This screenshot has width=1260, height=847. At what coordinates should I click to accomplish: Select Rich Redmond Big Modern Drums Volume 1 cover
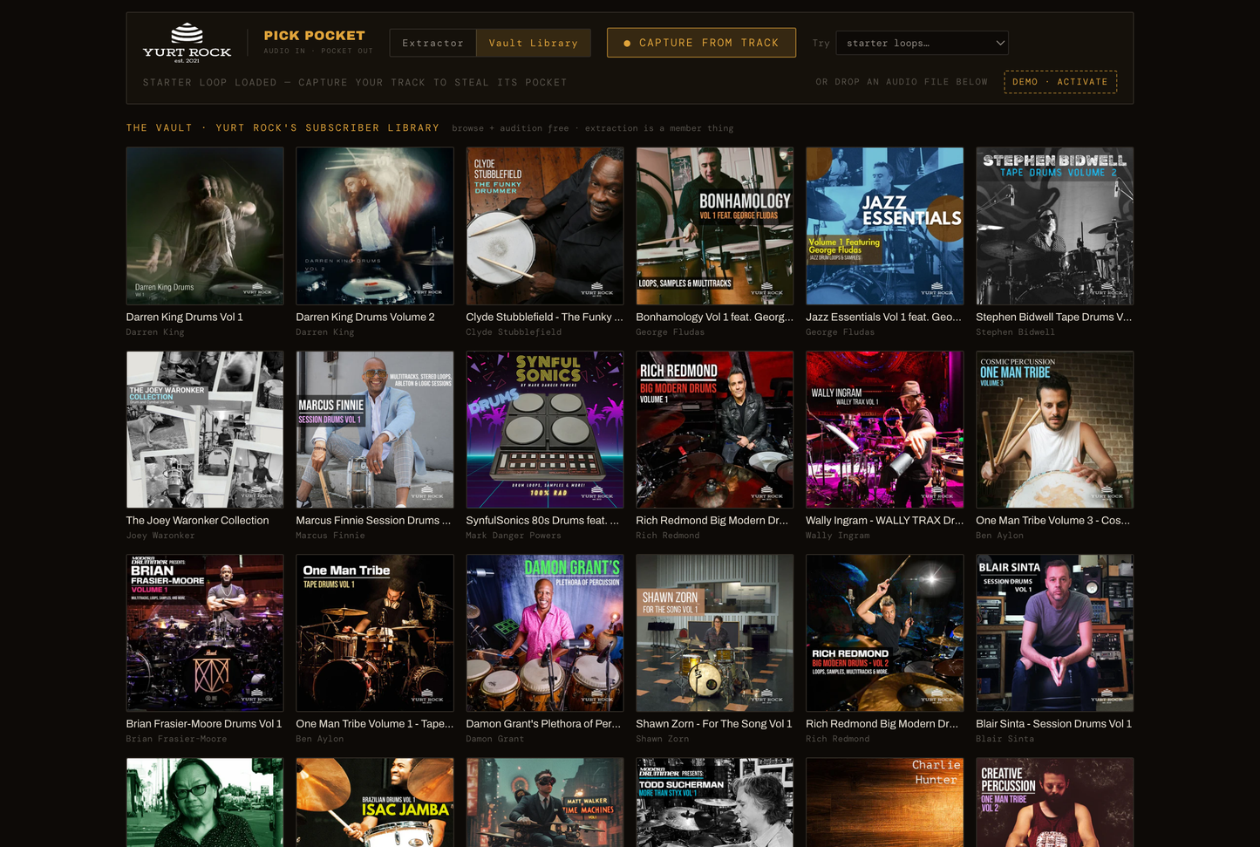click(715, 430)
